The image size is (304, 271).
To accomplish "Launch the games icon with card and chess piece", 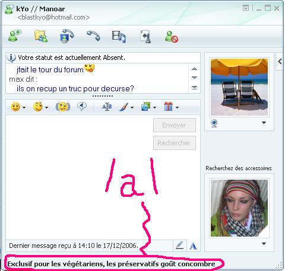I will click(x=145, y=37).
